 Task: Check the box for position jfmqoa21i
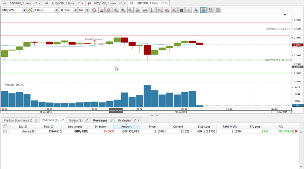pos(5,131)
